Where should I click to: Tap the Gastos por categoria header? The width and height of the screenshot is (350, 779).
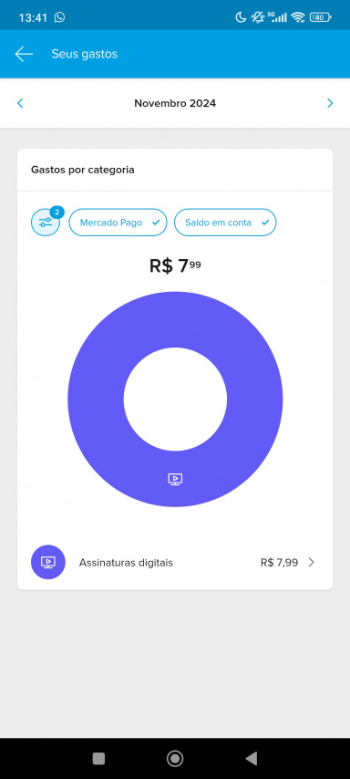[82, 170]
